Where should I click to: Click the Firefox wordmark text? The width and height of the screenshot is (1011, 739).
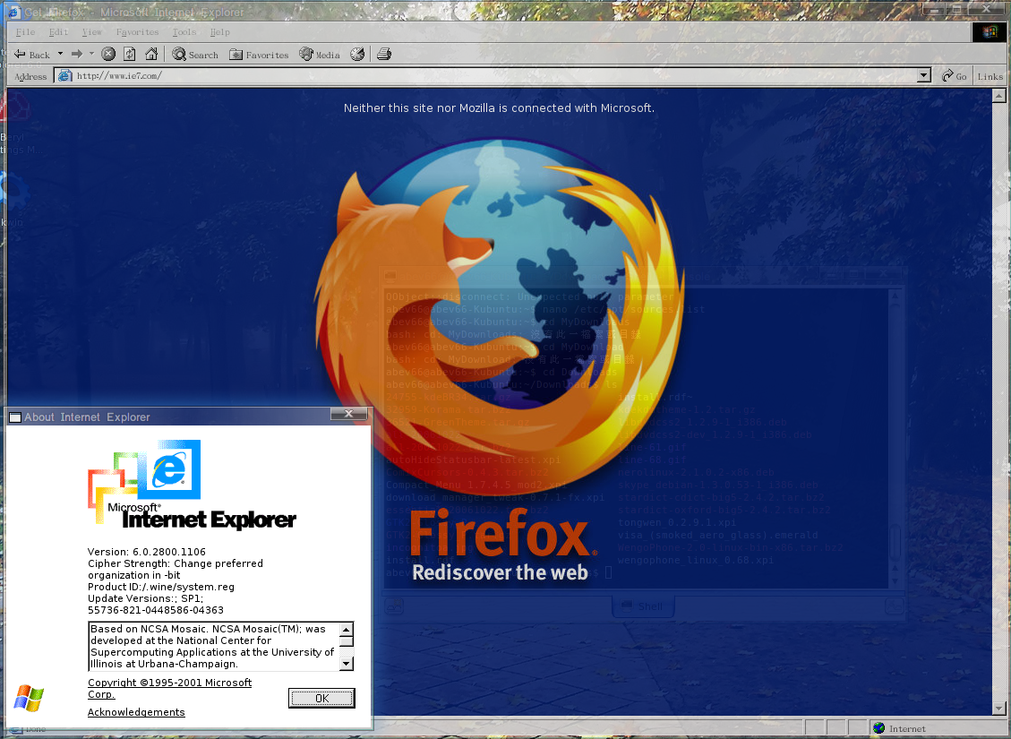pyautogui.click(x=503, y=533)
